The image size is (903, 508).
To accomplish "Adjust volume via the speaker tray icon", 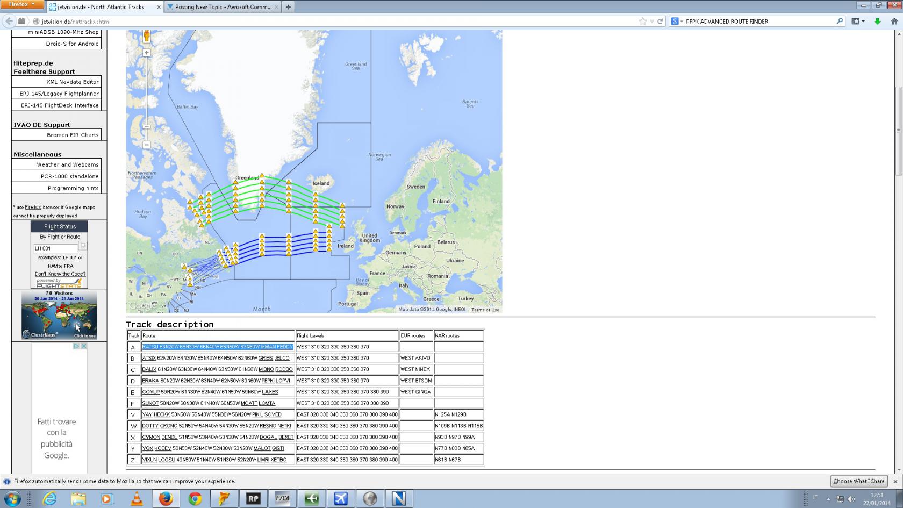I will pos(851,499).
